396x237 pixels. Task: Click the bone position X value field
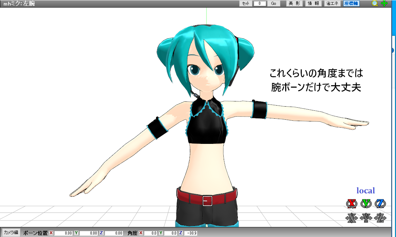click(64, 233)
